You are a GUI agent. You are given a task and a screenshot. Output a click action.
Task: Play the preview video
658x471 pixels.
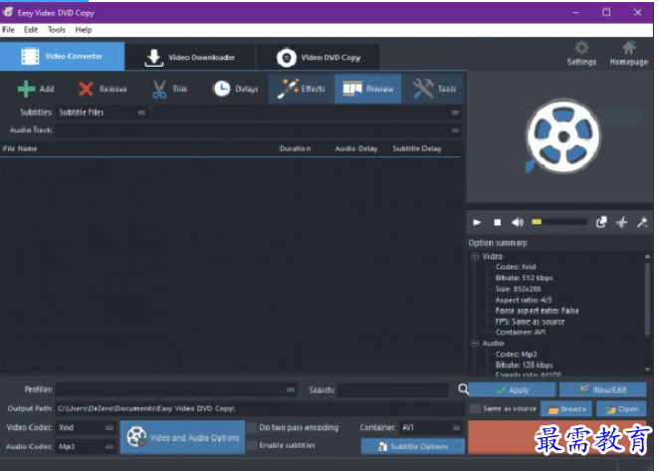[x=477, y=222]
